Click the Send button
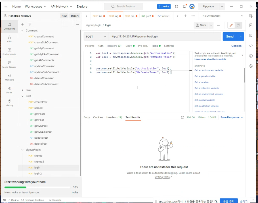258x203 pixels. coord(230,37)
